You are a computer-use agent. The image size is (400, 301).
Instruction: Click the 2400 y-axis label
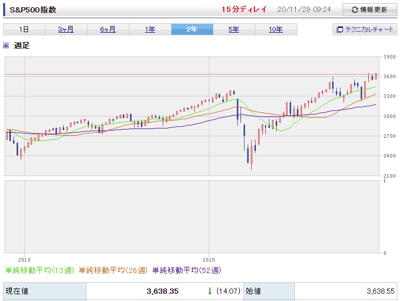pos(390,155)
